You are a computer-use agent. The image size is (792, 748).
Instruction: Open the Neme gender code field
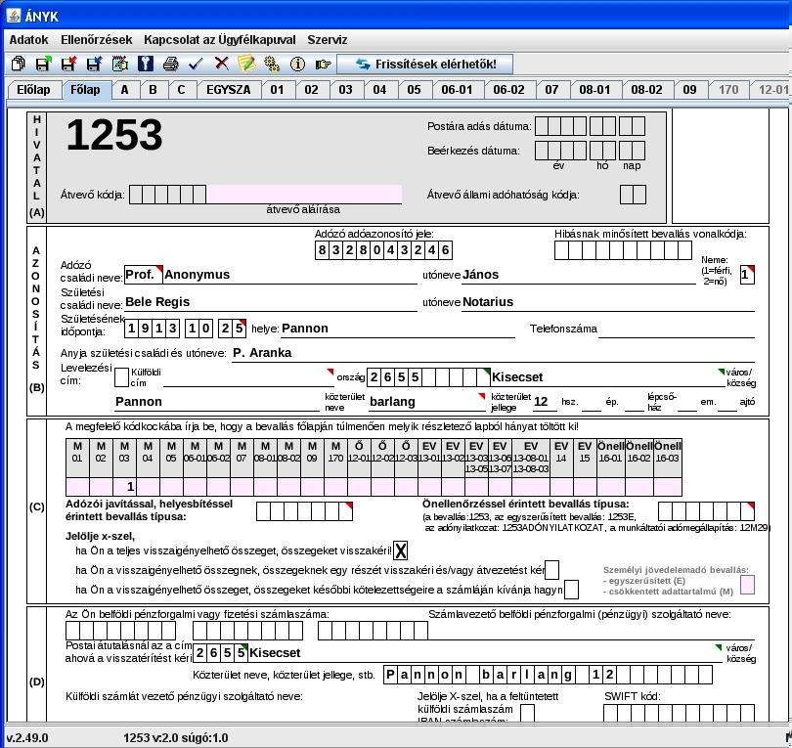747,275
